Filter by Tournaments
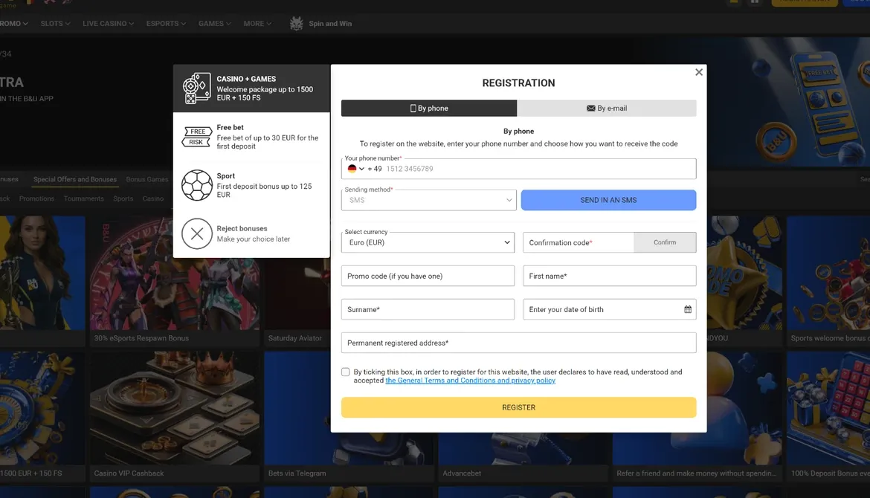 [x=84, y=198]
